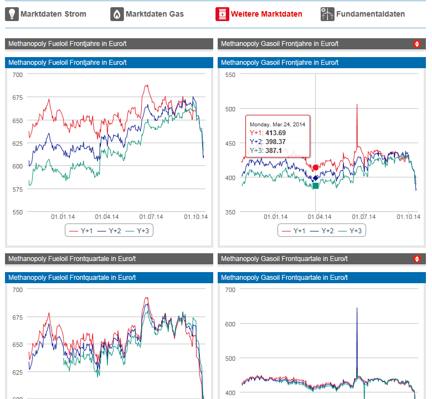Collapse Gasoil Frontjahre panel via red arrow

(417, 44)
